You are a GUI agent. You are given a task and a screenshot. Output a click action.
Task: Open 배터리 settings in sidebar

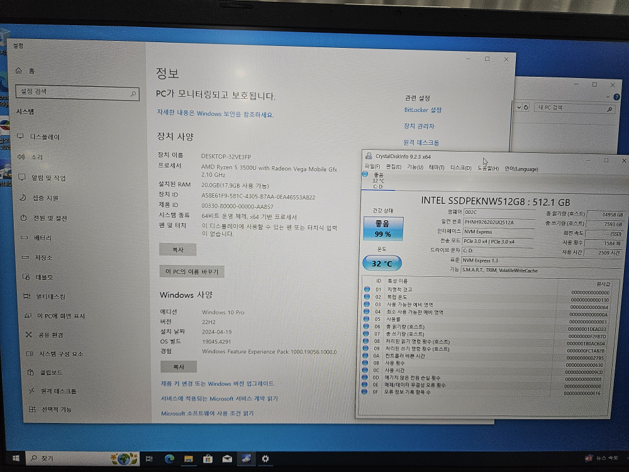point(36,238)
